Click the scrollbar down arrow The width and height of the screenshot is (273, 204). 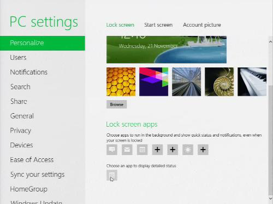click(x=271, y=198)
